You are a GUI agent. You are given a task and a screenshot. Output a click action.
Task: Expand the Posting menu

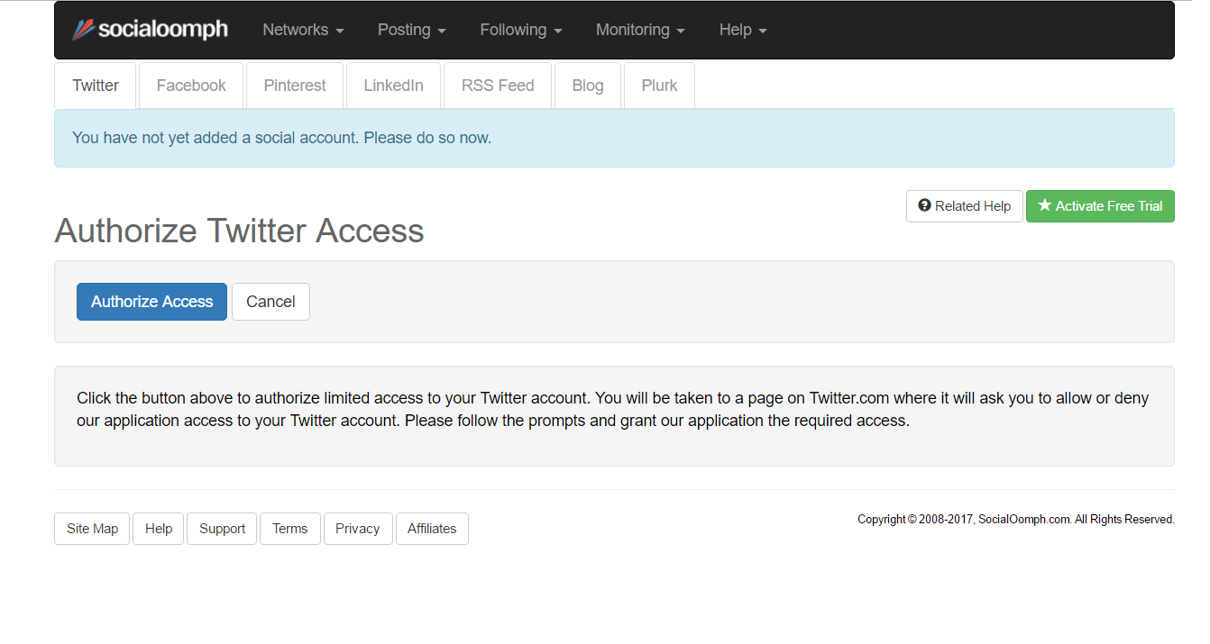(x=412, y=30)
